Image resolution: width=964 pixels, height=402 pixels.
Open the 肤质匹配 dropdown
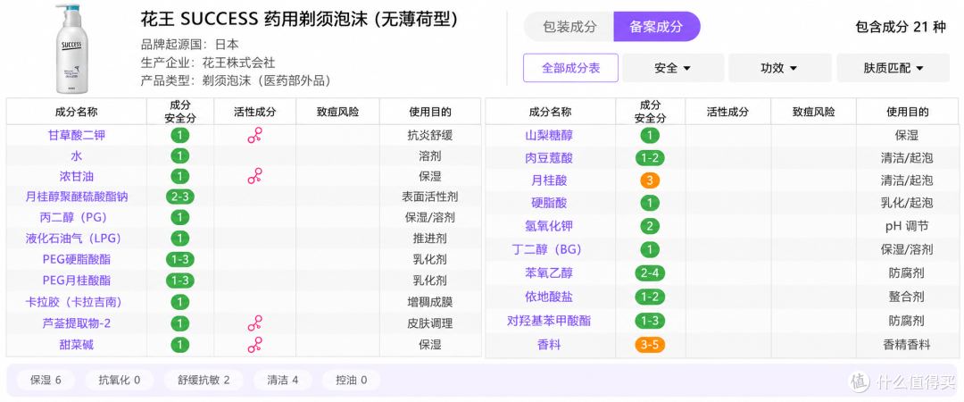(x=893, y=68)
